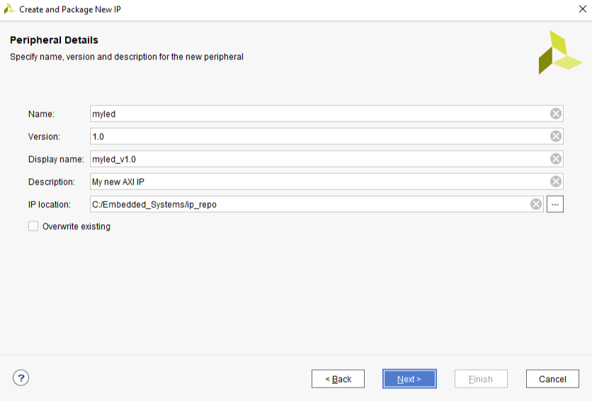Click the Display name text field
Screen dimensions: 592x401
319,159
